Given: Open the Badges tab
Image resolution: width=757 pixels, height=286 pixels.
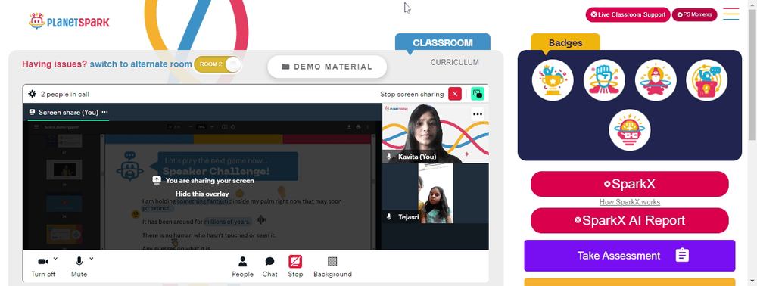Looking at the screenshot, I should 565,42.
